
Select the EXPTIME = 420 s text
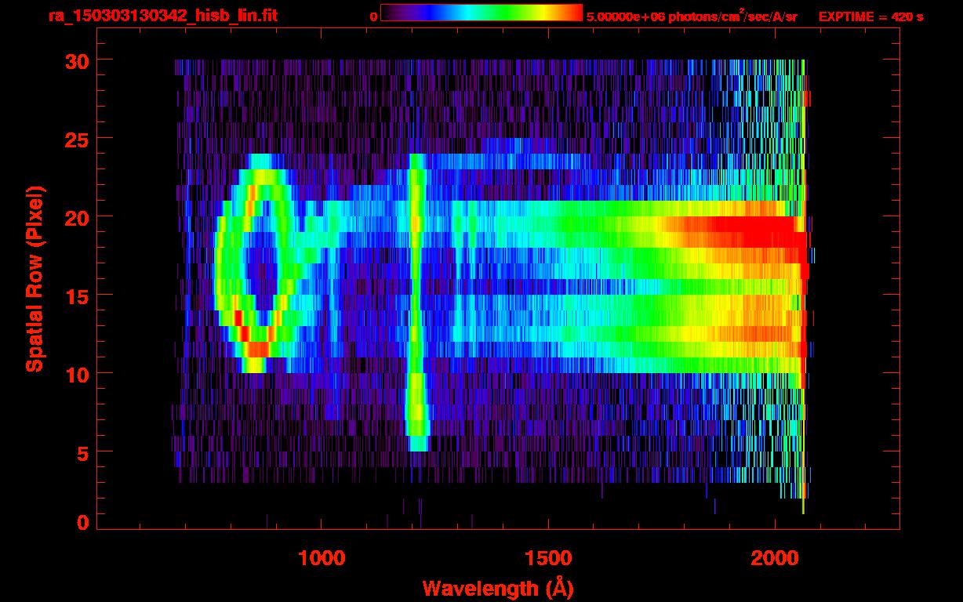point(870,16)
